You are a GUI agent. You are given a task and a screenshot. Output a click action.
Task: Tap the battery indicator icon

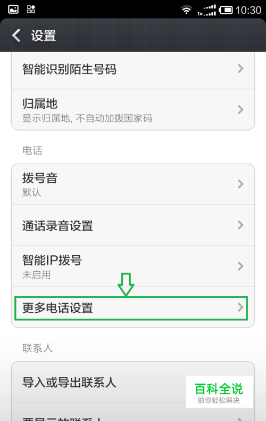pyautogui.click(x=226, y=10)
